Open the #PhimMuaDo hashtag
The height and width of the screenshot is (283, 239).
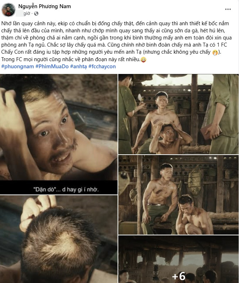point(52,66)
